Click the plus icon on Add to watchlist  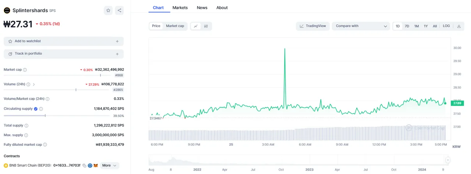(x=117, y=42)
